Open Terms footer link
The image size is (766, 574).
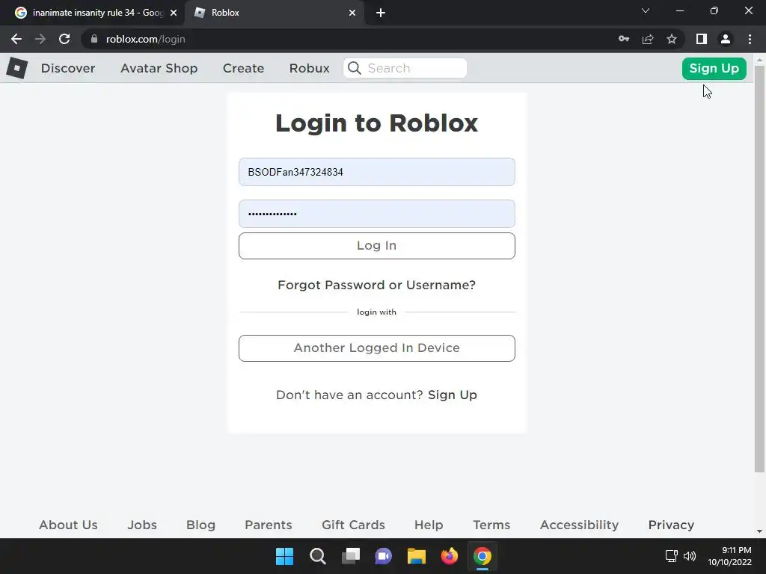(x=491, y=525)
